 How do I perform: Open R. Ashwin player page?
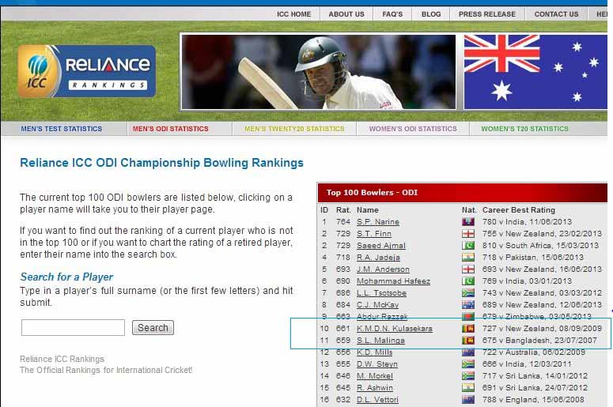pos(375,388)
